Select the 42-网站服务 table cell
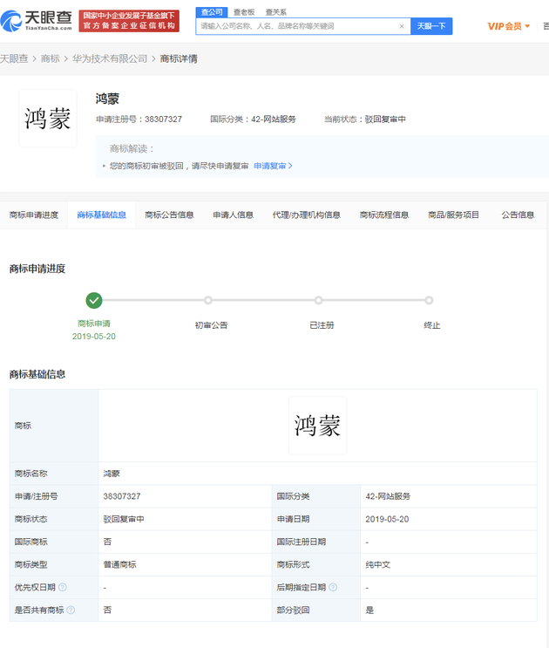This screenshot has width=549, height=648. pyautogui.click(x=388, y=496)
